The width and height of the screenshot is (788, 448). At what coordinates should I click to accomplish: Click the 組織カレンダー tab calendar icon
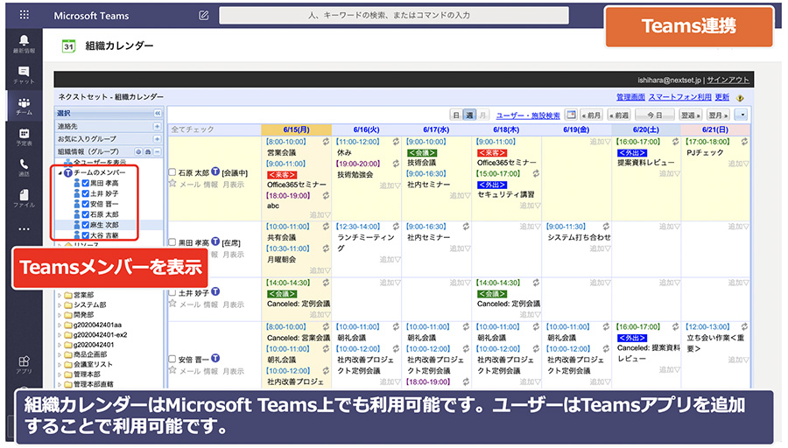(x=68, y=46)
